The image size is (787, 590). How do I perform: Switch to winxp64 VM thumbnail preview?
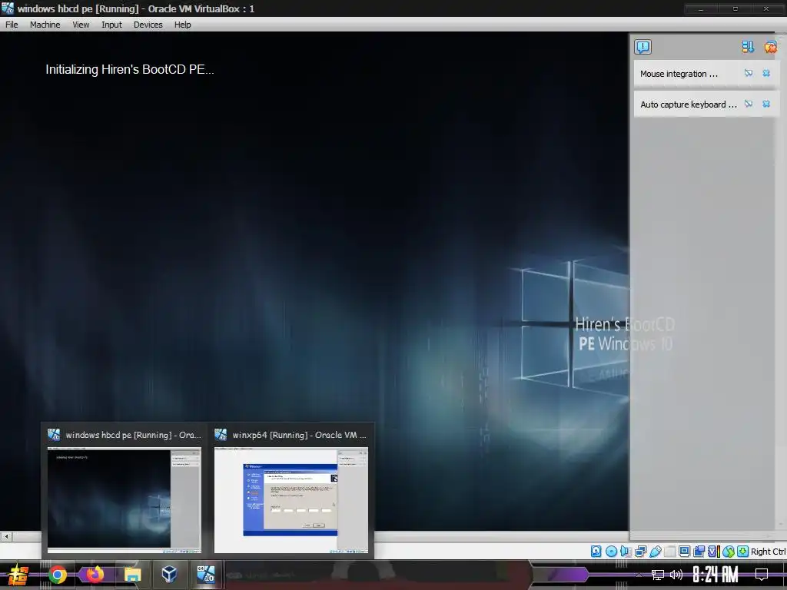pos(291,499)
